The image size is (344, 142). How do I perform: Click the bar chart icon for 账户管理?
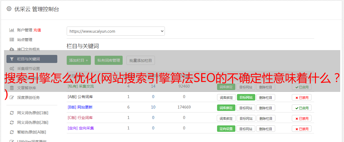[12, 30]
